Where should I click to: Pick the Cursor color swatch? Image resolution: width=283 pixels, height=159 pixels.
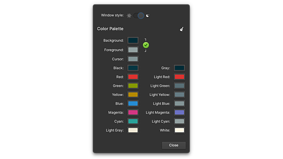pos(133,59)
